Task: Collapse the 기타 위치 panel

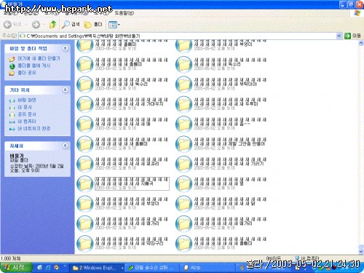Action: [65, 90]
